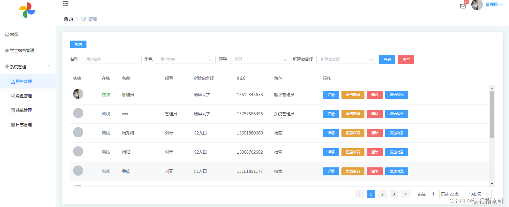The image size is (509, 207).
Task: Click the 系统管理员 role cell
Action: [284, 114]
